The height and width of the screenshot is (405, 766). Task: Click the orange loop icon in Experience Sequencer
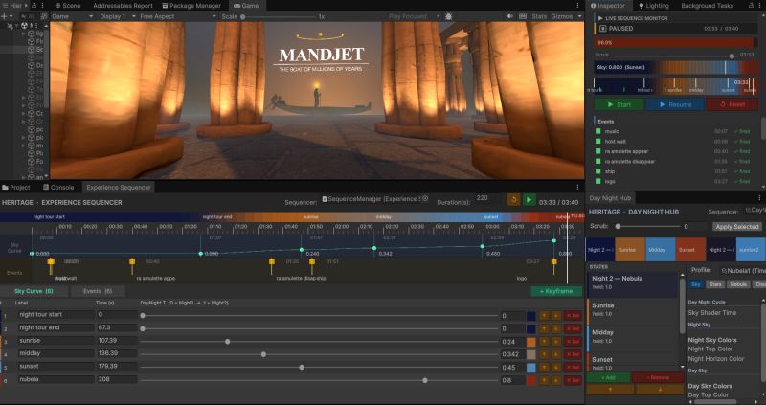point(513,200)
